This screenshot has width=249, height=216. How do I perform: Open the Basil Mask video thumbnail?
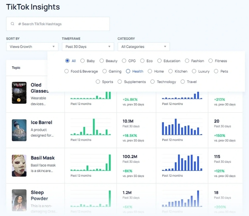point(19,165)
